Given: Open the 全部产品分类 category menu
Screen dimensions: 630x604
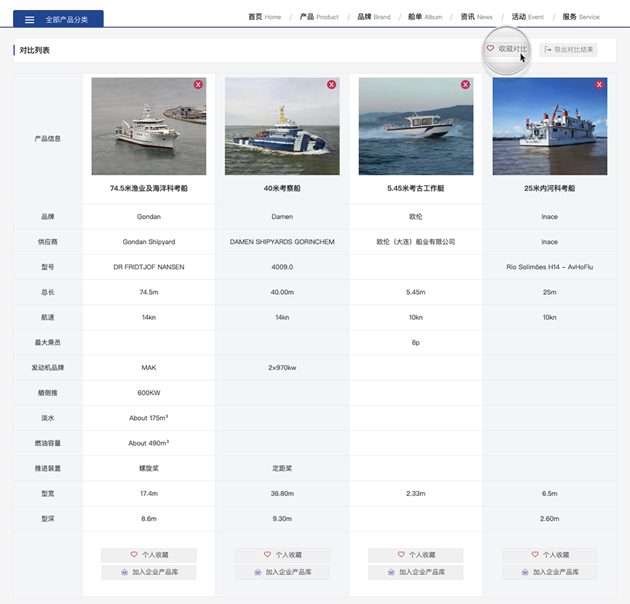Looking at the screenshot, I should [58, 20].
